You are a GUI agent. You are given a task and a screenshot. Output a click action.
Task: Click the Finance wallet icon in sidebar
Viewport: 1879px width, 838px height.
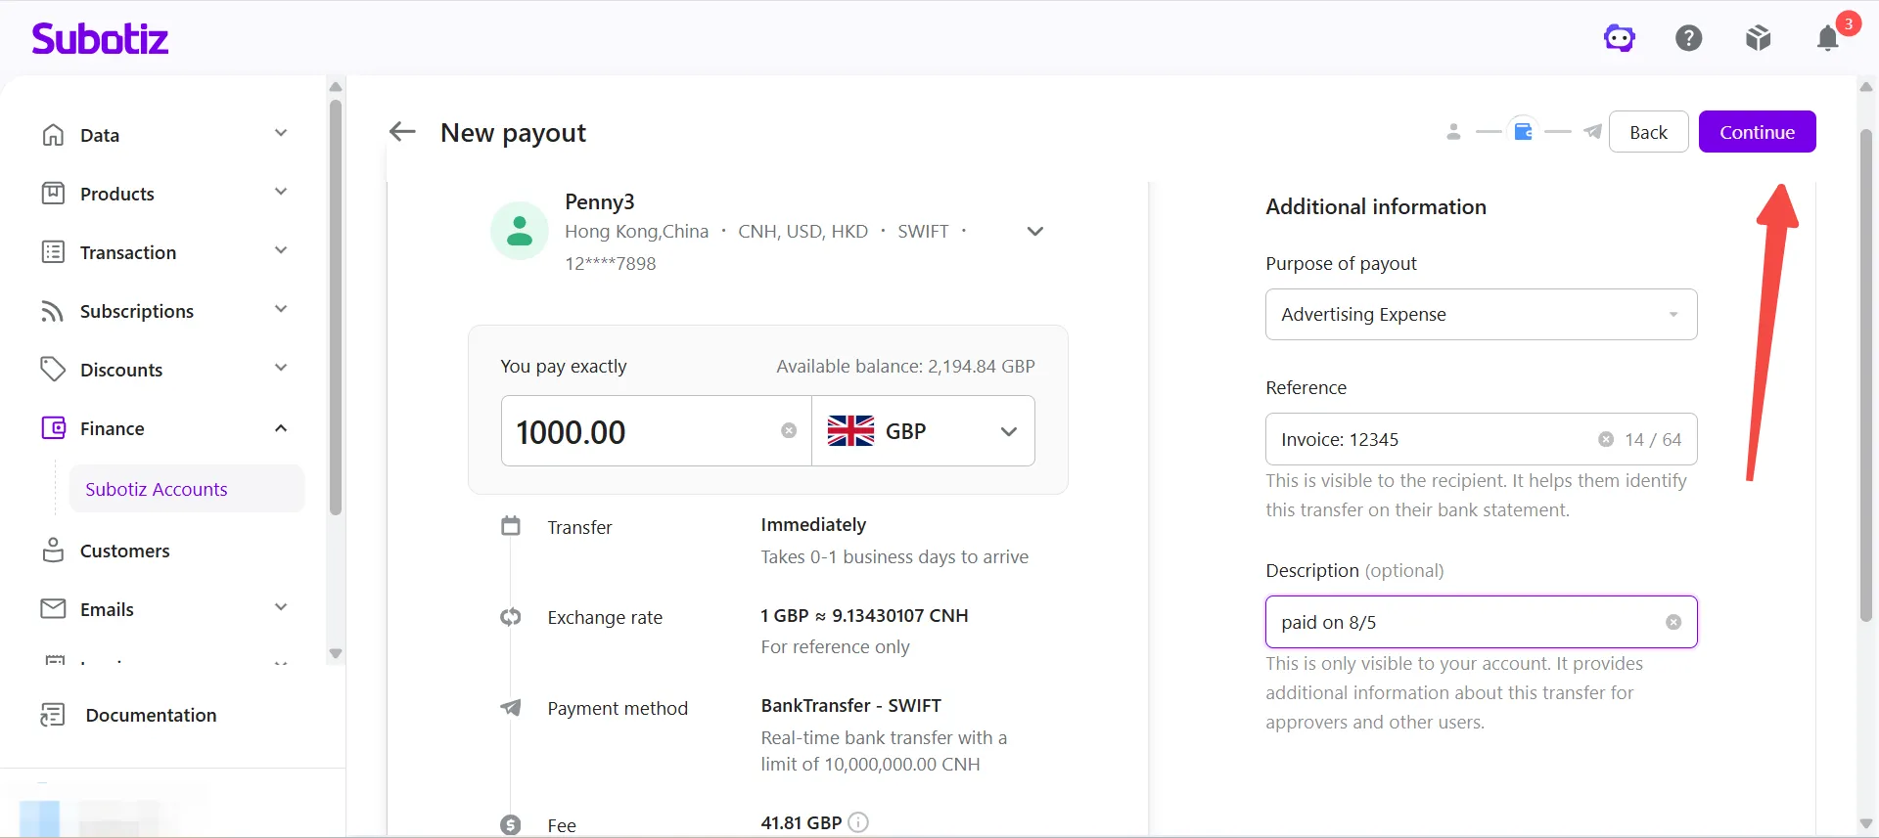click(53, 428)
